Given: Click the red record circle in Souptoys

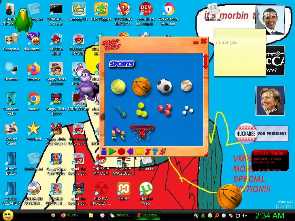Looking at the screenshot, I should (121, 151).
